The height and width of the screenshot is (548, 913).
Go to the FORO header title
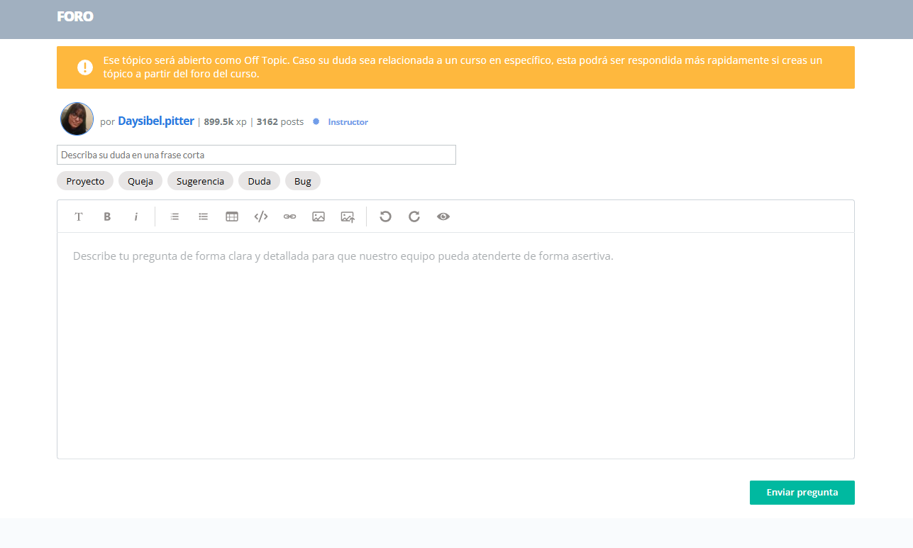point(75,16)
